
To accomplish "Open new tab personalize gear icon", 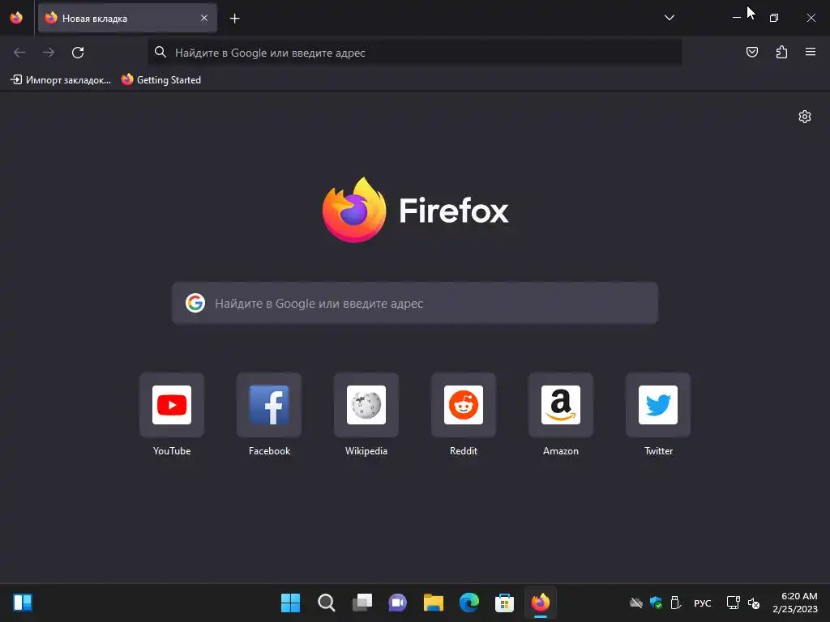I will [x=805, y=117].
